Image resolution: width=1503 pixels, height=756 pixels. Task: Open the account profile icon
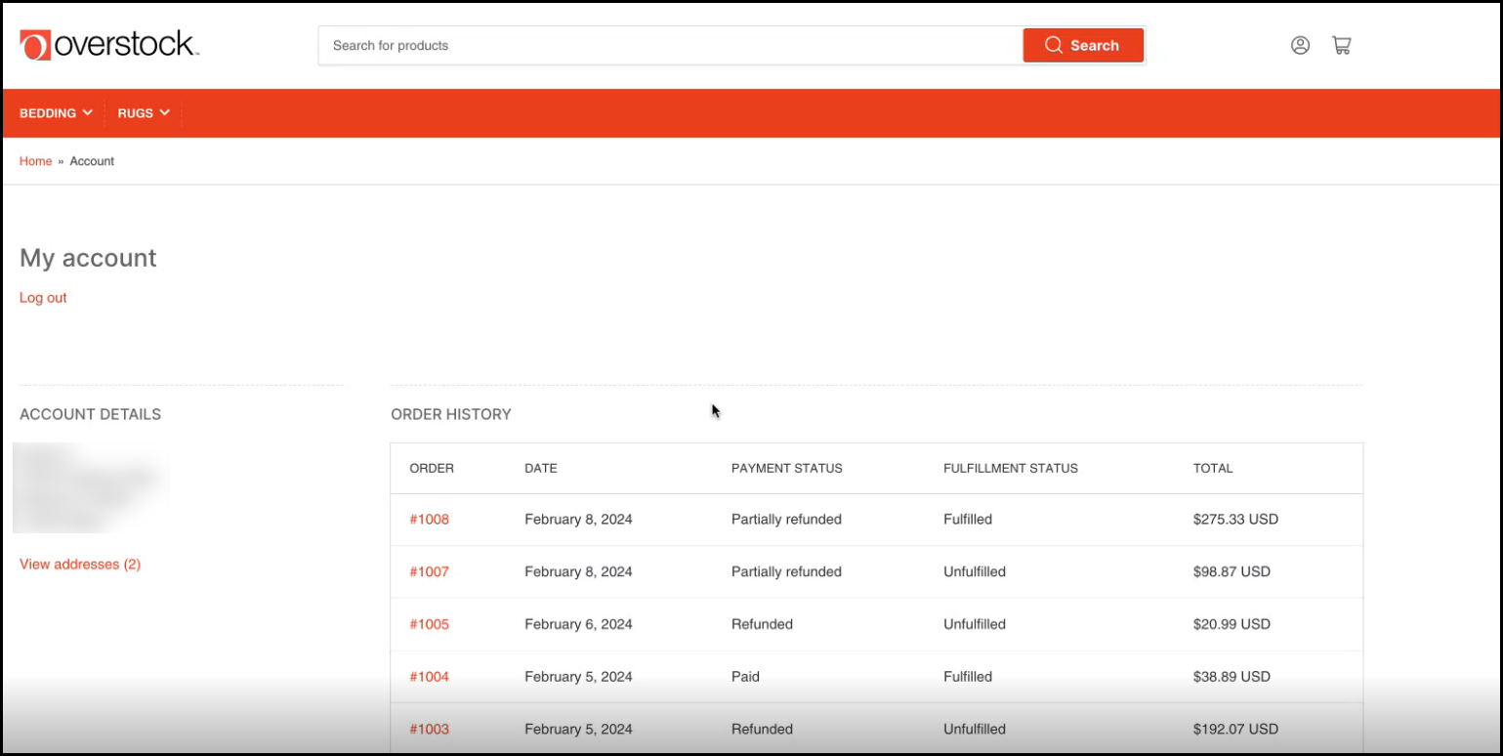(1301, 45)
